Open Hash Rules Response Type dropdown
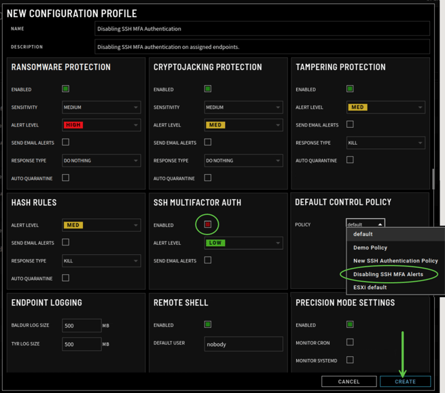This screenshot has height=393, width=445. (x=101, y=260)
